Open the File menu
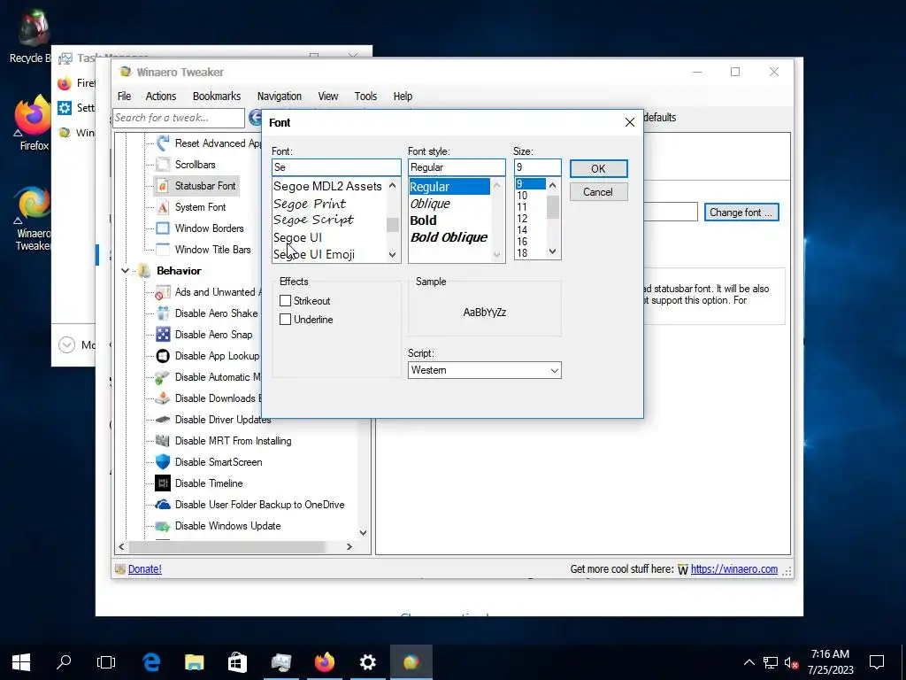Image resolution: width=906 pixels, height=680 pixels. (x=124, y=96)
